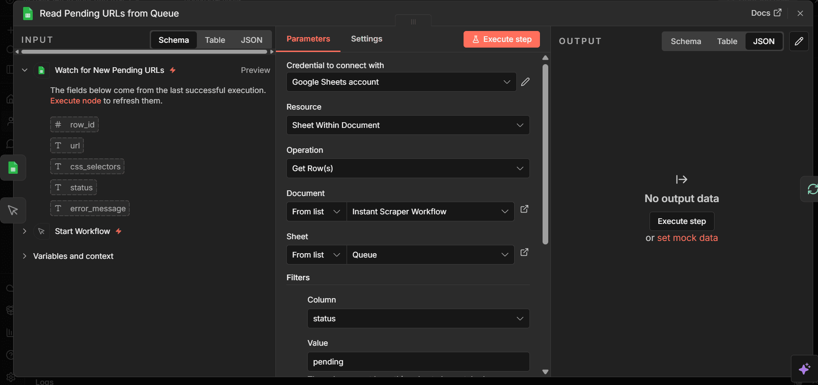Open the settings gear icon in left sidebar

tap(10, 377)
